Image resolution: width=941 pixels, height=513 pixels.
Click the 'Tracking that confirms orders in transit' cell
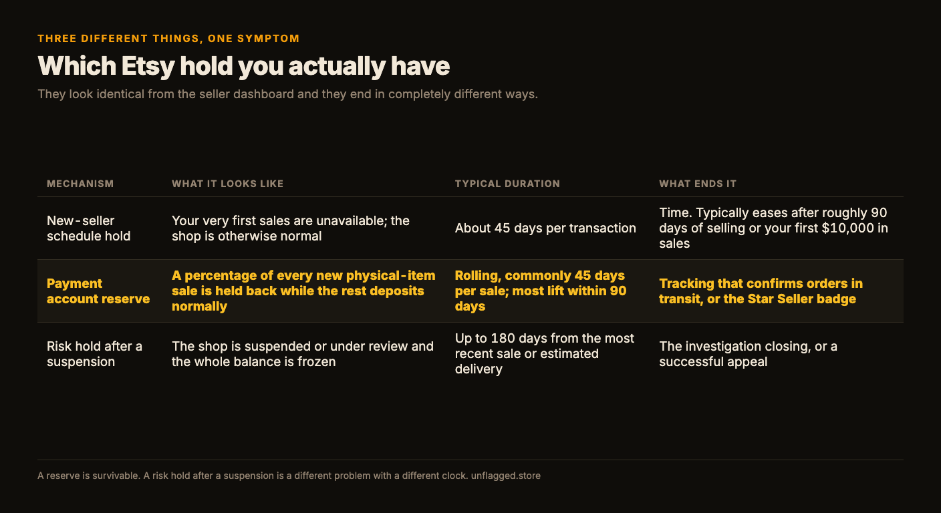coord(761,291)
